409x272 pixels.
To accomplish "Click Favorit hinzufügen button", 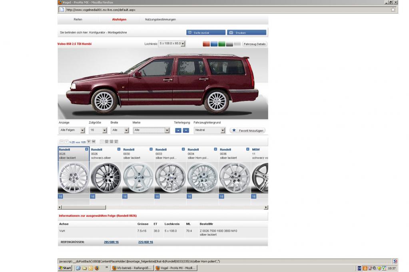I will (247, 130).
